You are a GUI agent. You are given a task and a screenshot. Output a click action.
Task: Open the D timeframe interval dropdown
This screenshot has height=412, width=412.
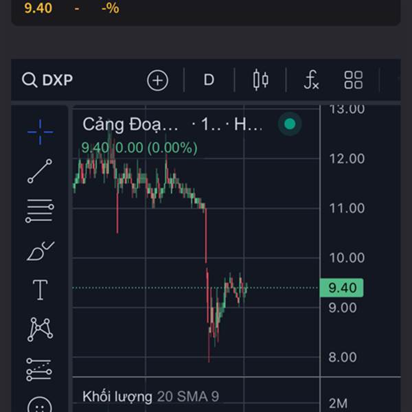pos(209,80)
